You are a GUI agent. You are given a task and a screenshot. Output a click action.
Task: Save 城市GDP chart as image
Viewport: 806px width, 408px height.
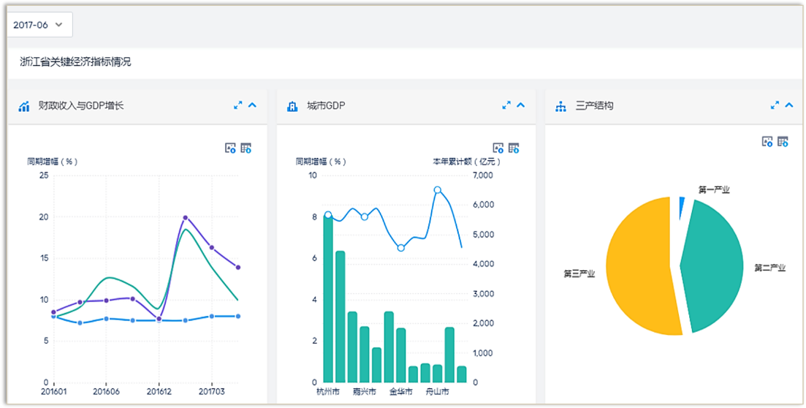point(498,148)
